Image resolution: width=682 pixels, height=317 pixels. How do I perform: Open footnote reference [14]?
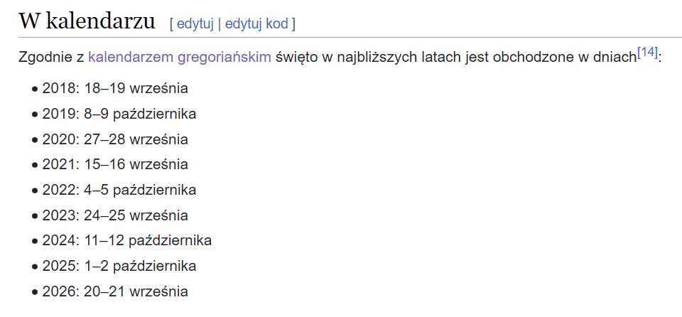[648, 53]
